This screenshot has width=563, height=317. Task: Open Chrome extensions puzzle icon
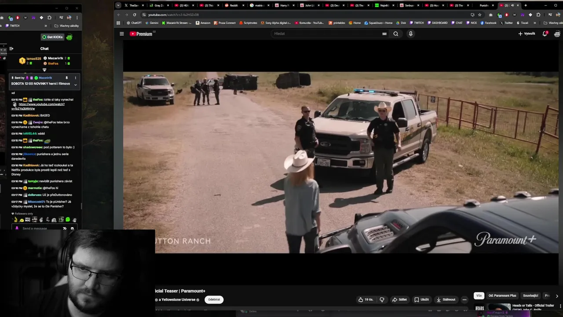point(538,15)
